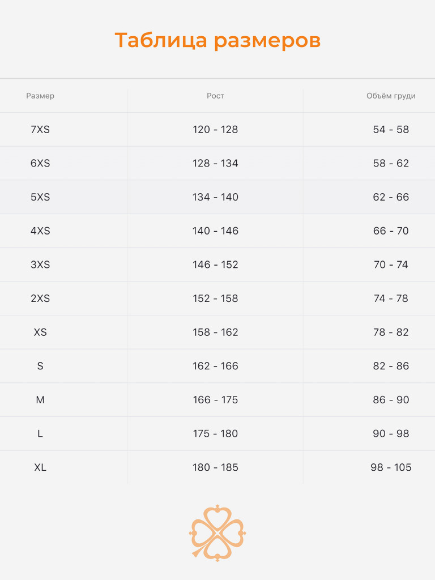
Task: Select chest measurement 70 - 74
Action: [391, 265]
